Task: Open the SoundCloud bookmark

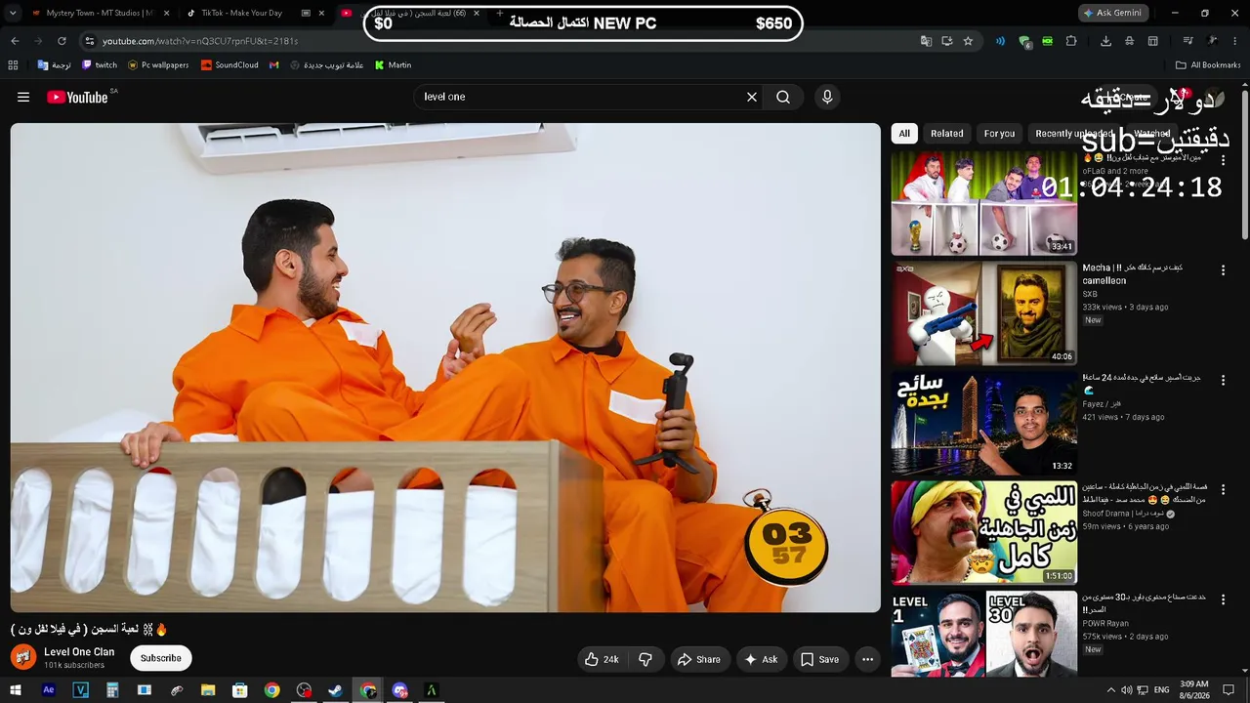Action: (229, 65)
